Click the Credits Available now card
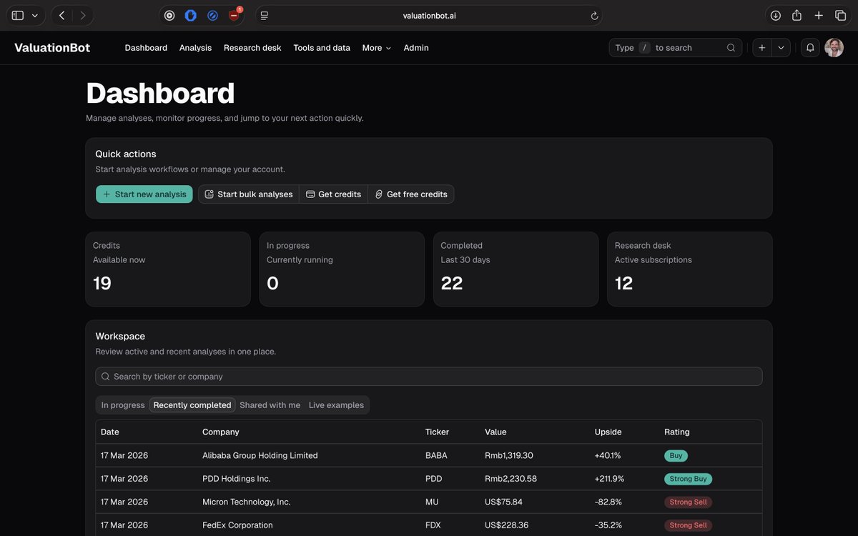This screenshot has height=536, width=858. [168, 269]
